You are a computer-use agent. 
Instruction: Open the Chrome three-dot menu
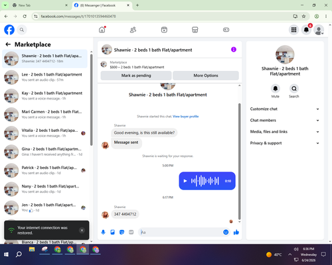click(326, 16)
